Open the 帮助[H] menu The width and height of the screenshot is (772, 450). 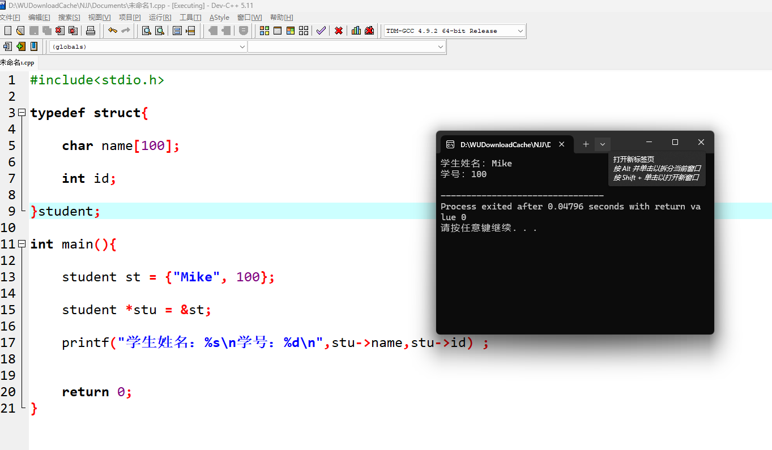pos(281,18)
